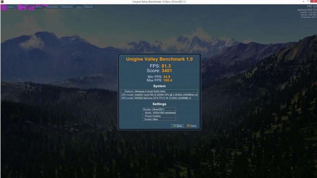The image size is (317, 178).
Task: Toggle the Звук button
Action: point(79,7)
